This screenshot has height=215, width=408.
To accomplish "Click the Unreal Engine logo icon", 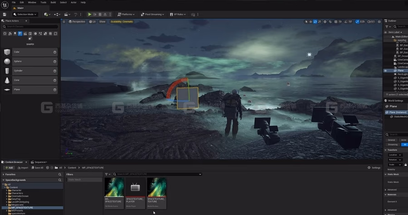I will point(5,5).
